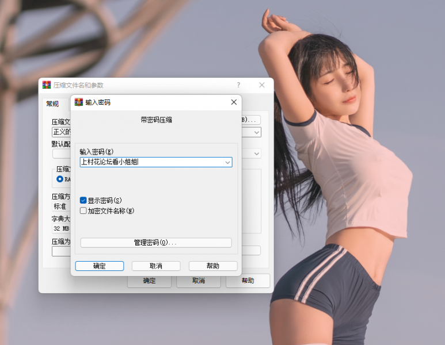Close the 输入密码 dialog with X

click(234, 102)
